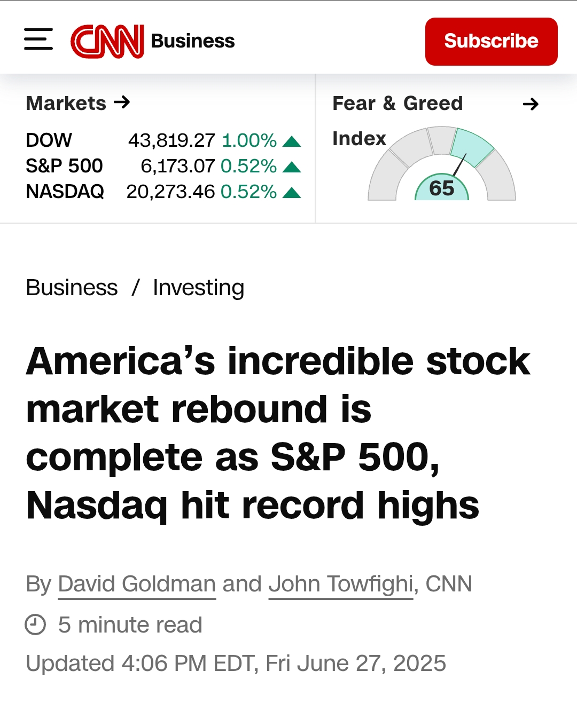Image resolution: width=577 pixels, height=719 pixels.
Task: Click the DOW green up triangle
Action: click(x=292, y=141)
